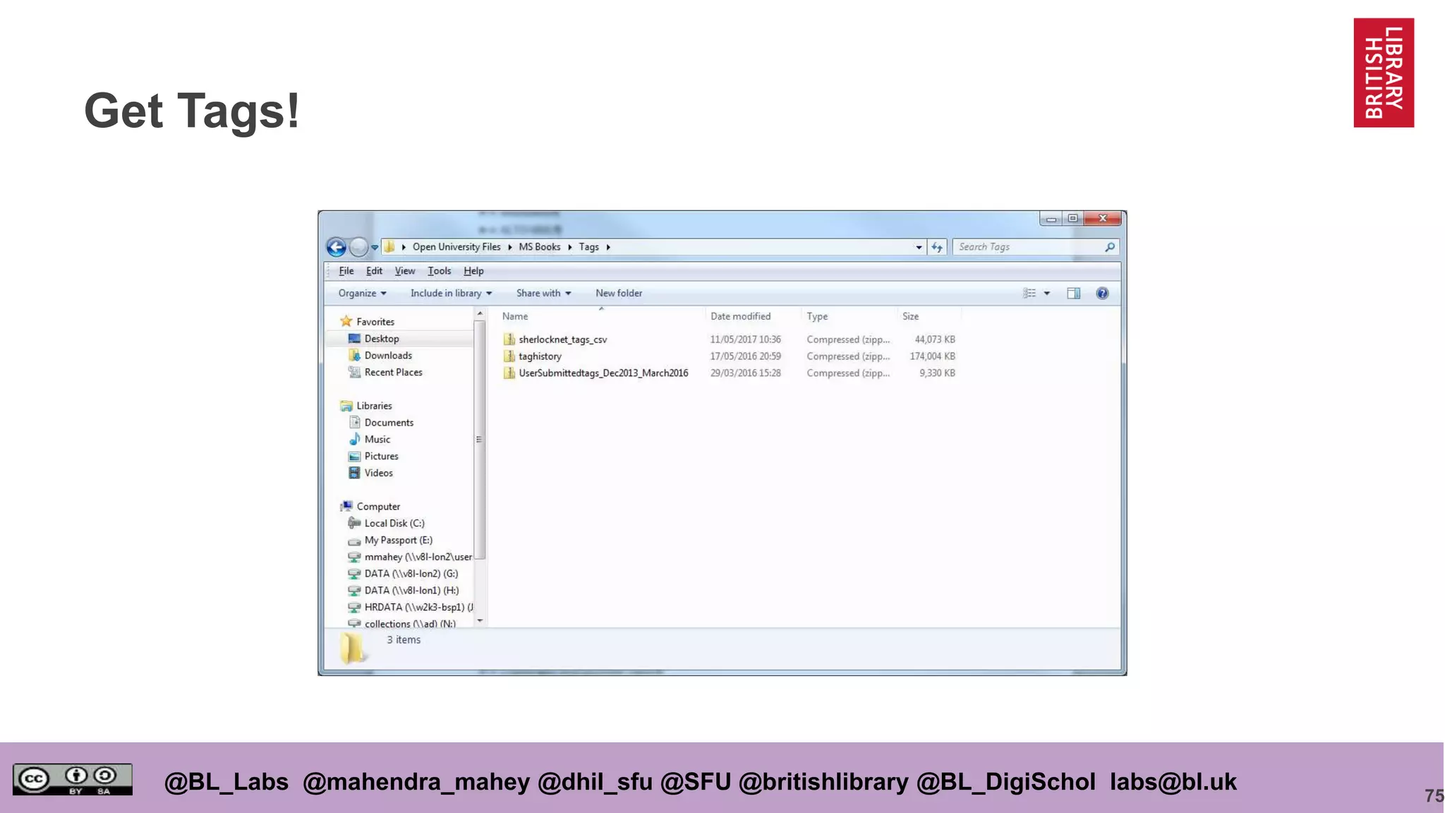Image resolution: width=1445 pixels, height=813 pixels.
Task: Select UserSubmittedtags_Dec2013_March2016 zip file
Action: 603,373
